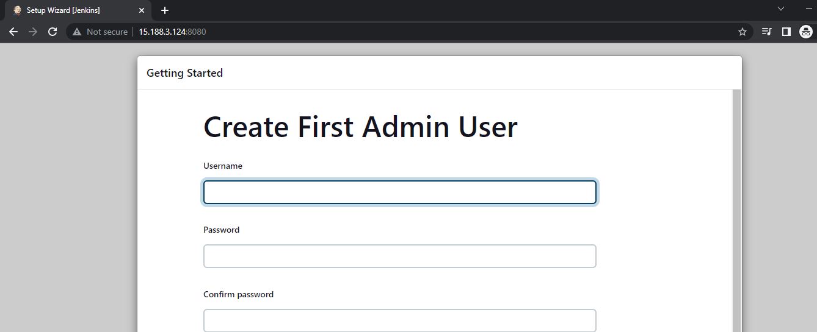Click into the Password field
Viewport: 817px width, 332px height.
tap(399, 256)
